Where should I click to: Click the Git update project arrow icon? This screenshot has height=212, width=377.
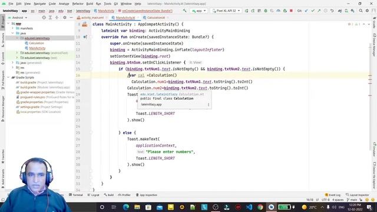click(306, 11)
